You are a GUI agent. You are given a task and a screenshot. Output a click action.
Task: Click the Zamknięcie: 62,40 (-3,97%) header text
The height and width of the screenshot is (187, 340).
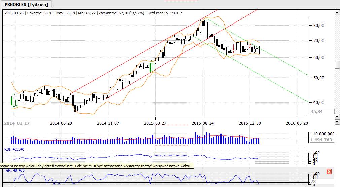pyautogui.click(x=122, y=13)
